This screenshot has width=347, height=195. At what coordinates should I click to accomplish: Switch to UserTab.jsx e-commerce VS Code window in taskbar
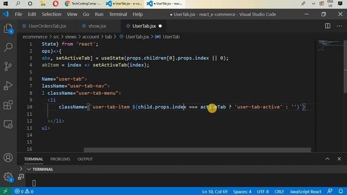point(124,4)
